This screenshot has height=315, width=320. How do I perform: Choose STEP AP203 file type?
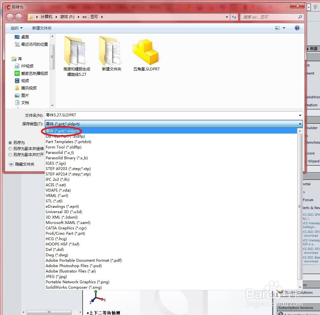click(171, 169)
